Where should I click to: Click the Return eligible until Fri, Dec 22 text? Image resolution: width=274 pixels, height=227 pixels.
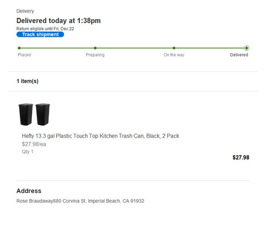[x=45, y=29]
